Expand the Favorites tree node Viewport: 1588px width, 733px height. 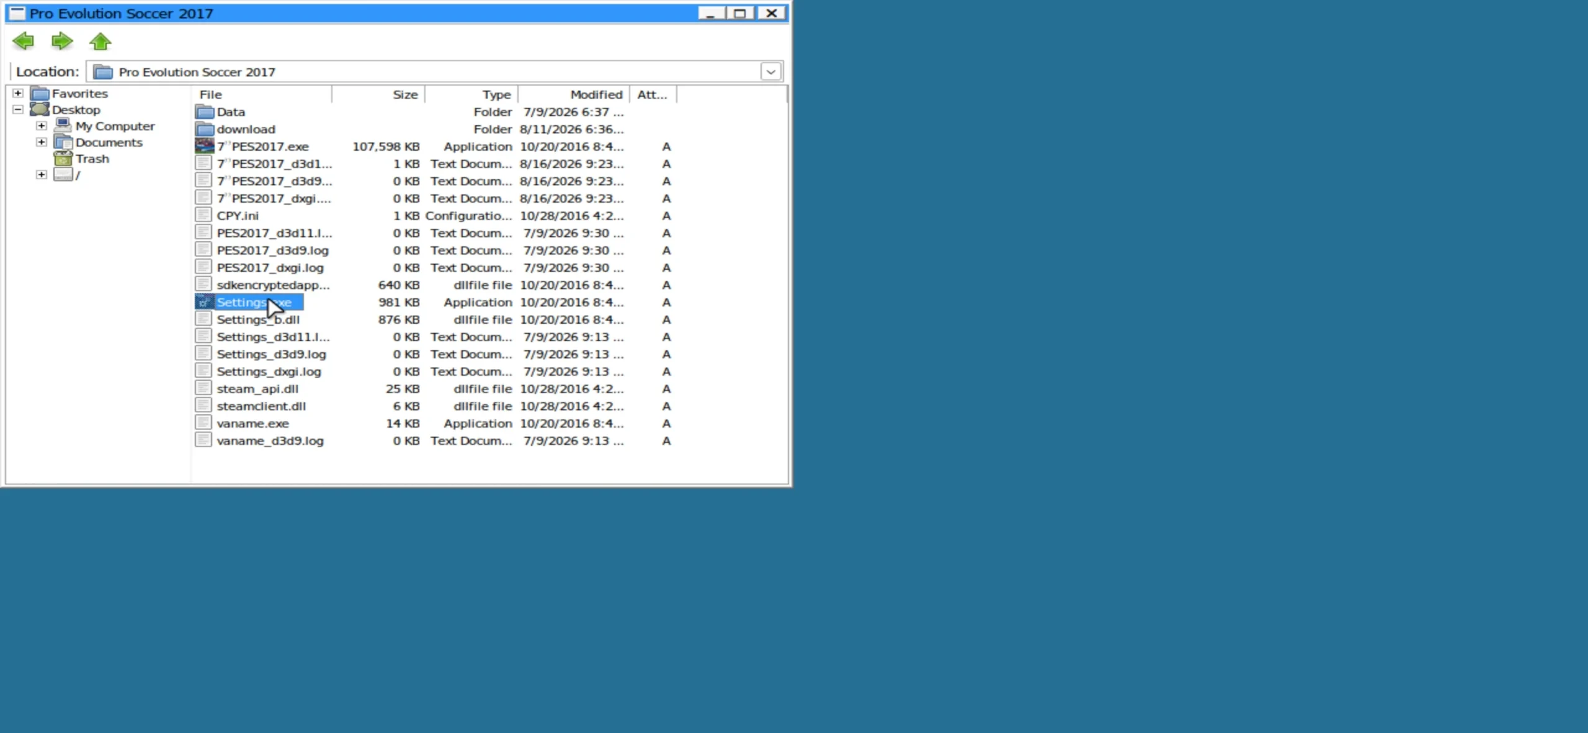(x=18, y=94)
